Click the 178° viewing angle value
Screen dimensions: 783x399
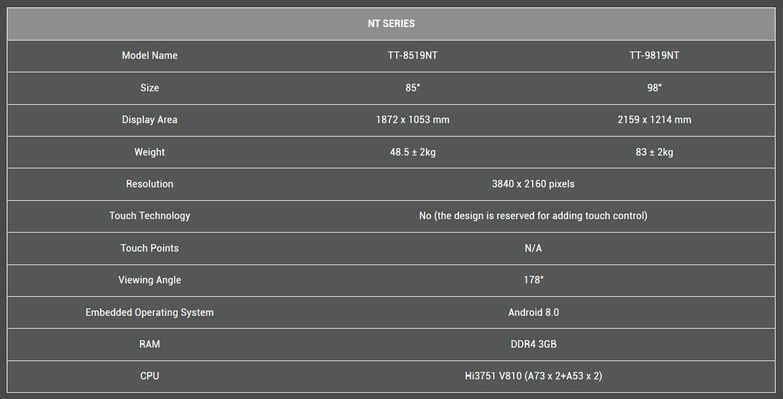tap(533, 280)
